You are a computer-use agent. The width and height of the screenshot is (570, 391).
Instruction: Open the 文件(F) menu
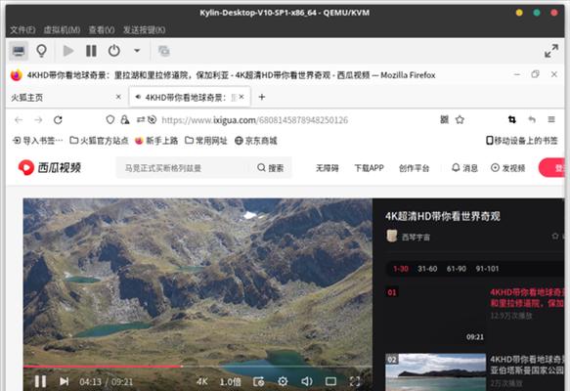point(22,29)
